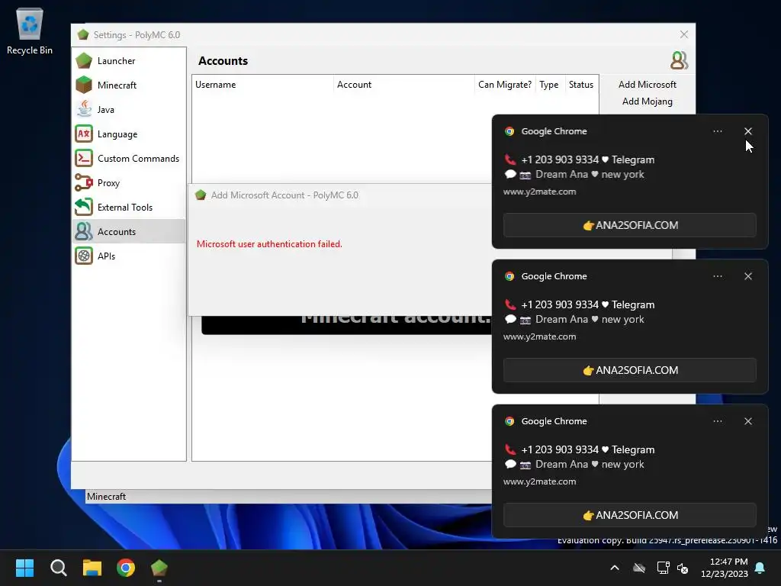Click the Chrome icon in middle notification header
Screen dimensions: 781x586
point(509,276)
